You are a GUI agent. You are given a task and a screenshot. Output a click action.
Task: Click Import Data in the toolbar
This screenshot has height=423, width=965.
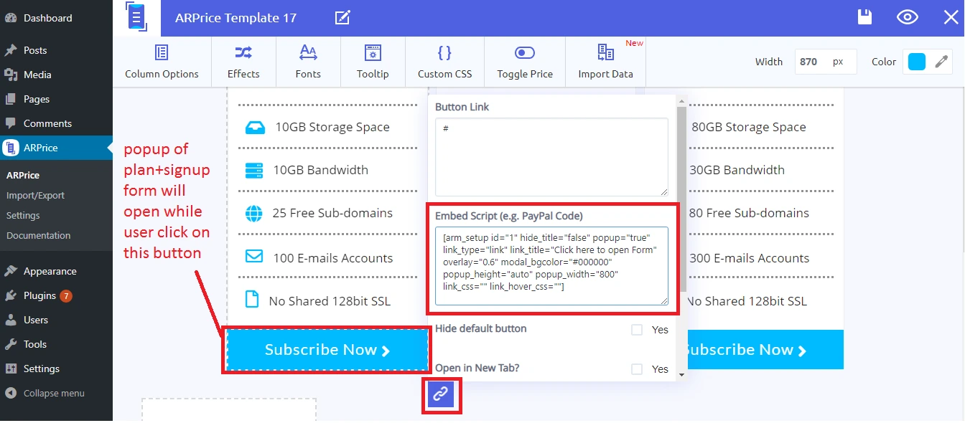(605, 62)
